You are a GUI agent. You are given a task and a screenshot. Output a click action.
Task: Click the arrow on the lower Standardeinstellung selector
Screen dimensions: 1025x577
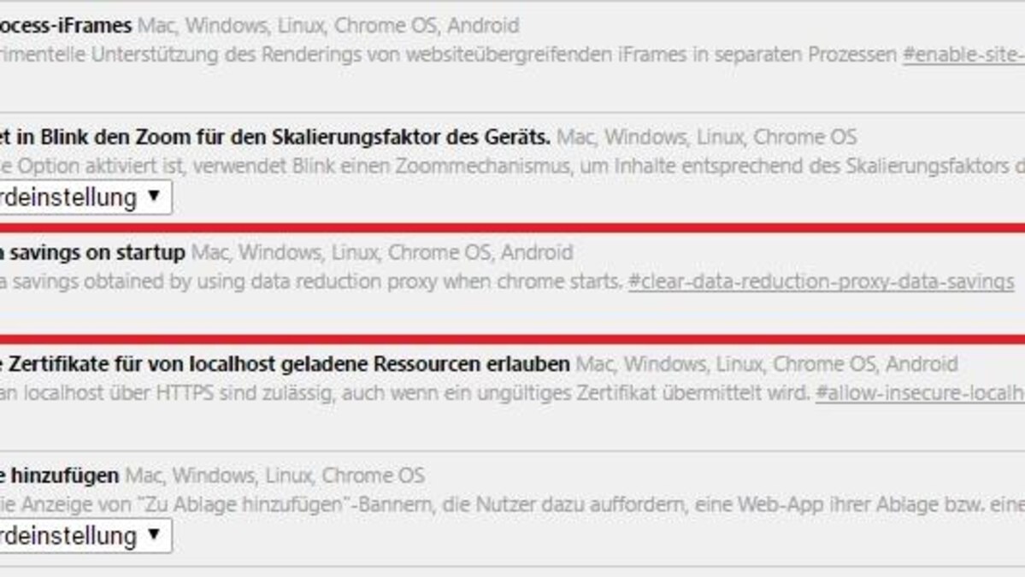(x=155, y=535)
